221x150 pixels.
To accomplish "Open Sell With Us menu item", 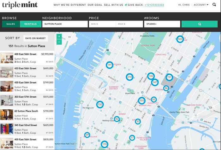I will pos(113,5).
